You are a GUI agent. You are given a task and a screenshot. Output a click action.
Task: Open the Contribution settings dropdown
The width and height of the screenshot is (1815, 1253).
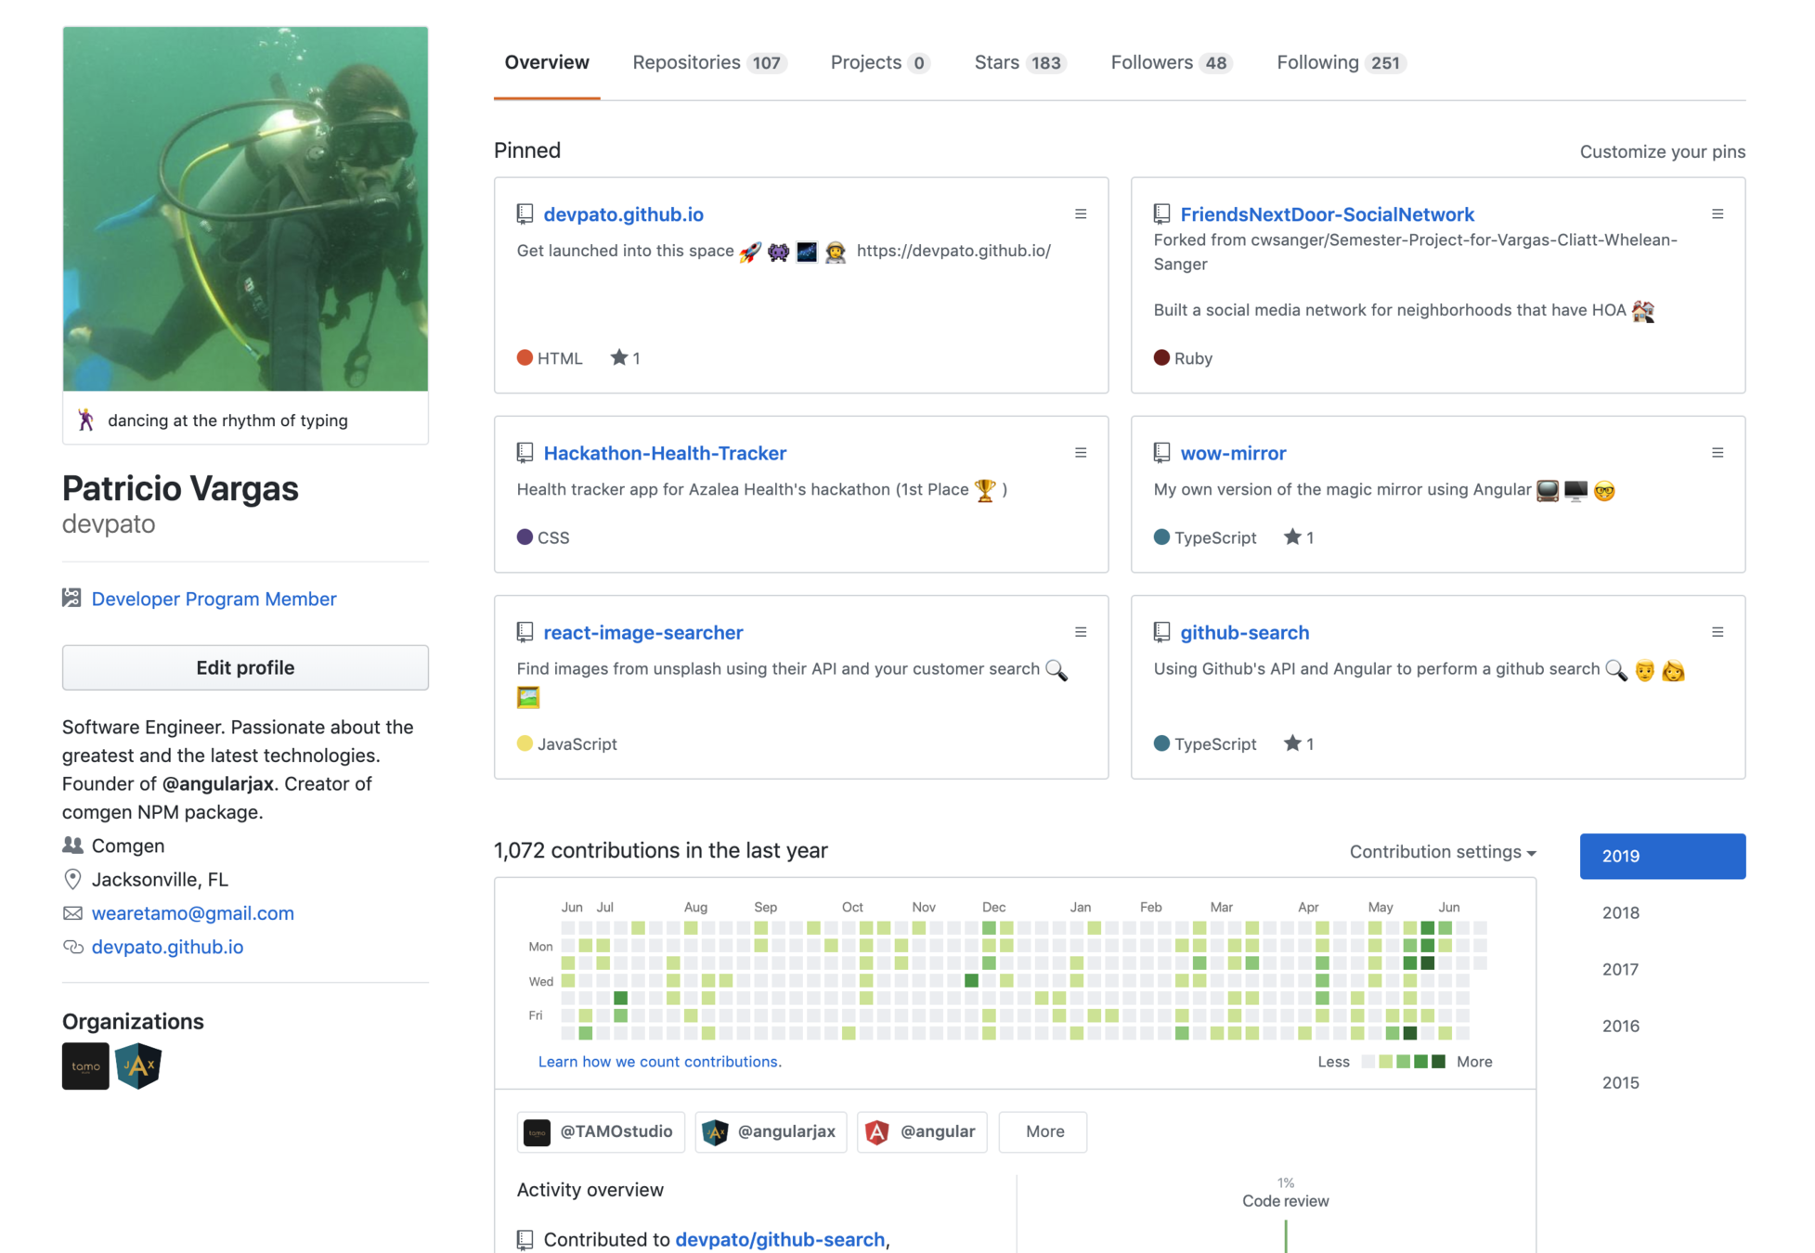(1442, 852)
